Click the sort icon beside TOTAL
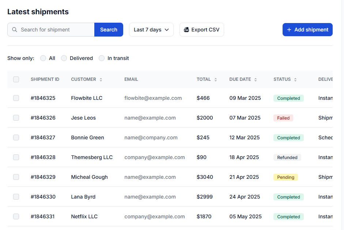The image size is (344, 230). pos(215,79)
